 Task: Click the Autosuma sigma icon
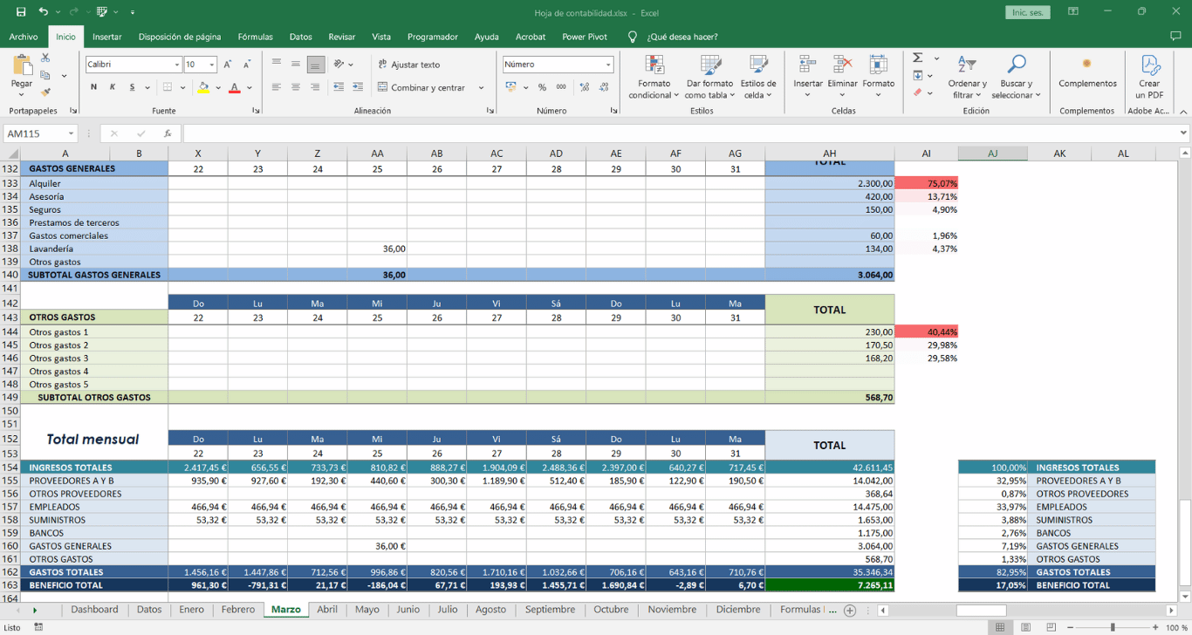click(918, 58)
